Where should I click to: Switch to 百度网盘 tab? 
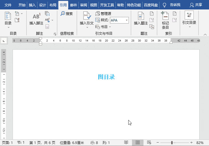151,5
